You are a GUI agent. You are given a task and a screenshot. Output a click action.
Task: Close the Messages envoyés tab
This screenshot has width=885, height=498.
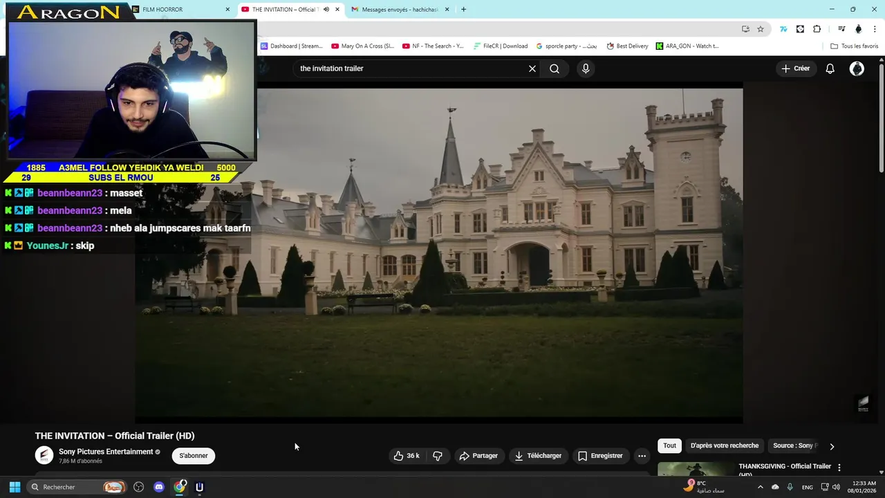coord(447,10)
